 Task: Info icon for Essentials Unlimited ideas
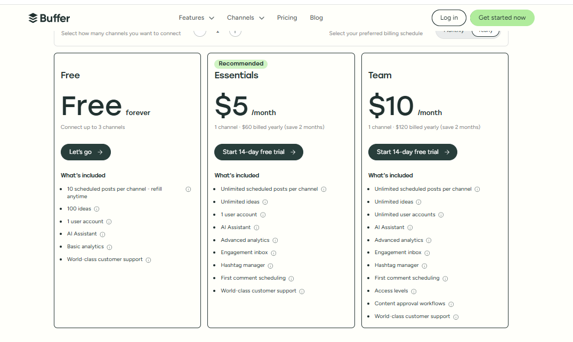[265, 202]
